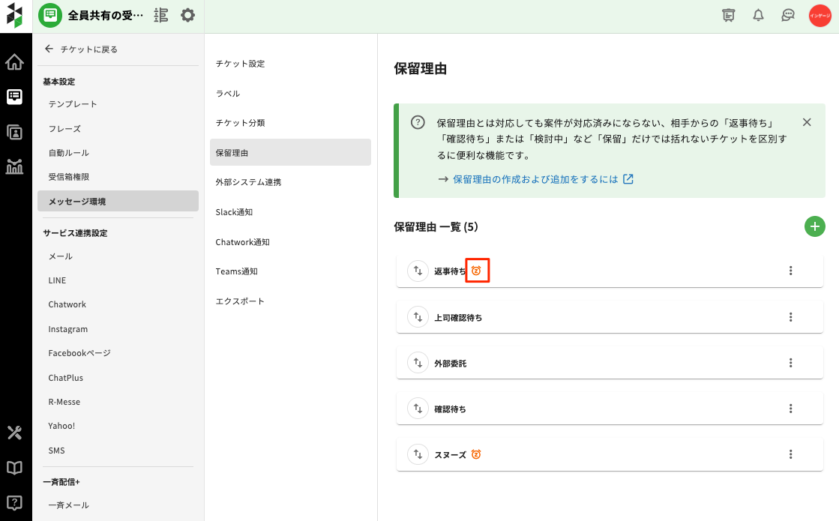The height and width of the screenshot is (521, 839).
Task: Click the red user avatar
Action: [820, 15]
